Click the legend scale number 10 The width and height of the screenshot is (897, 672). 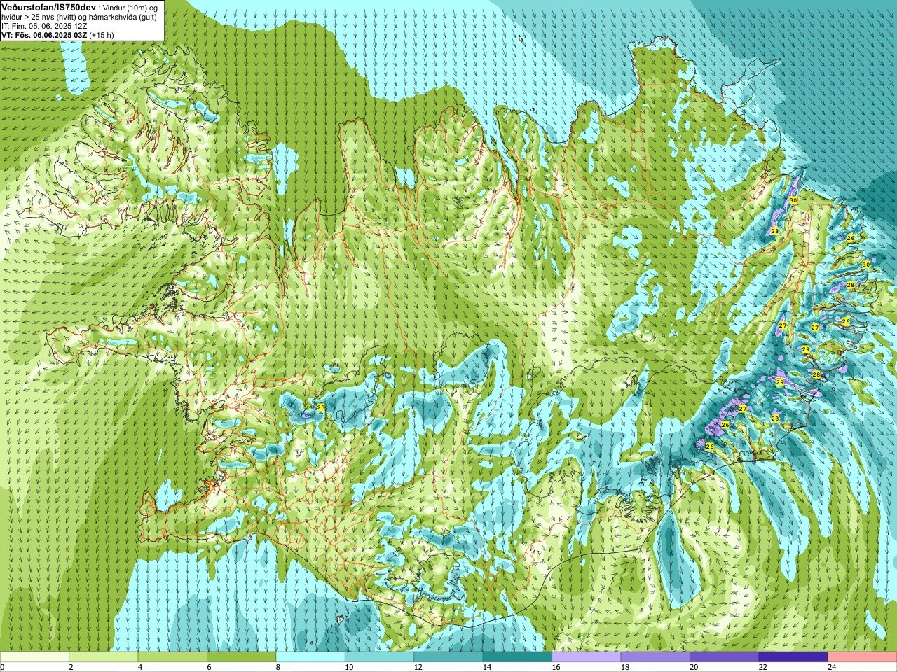(x=349, y=667)
